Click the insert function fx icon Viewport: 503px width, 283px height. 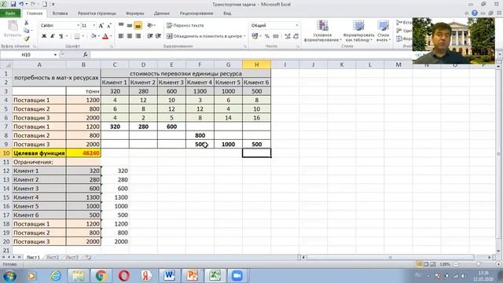pos(85,54)
